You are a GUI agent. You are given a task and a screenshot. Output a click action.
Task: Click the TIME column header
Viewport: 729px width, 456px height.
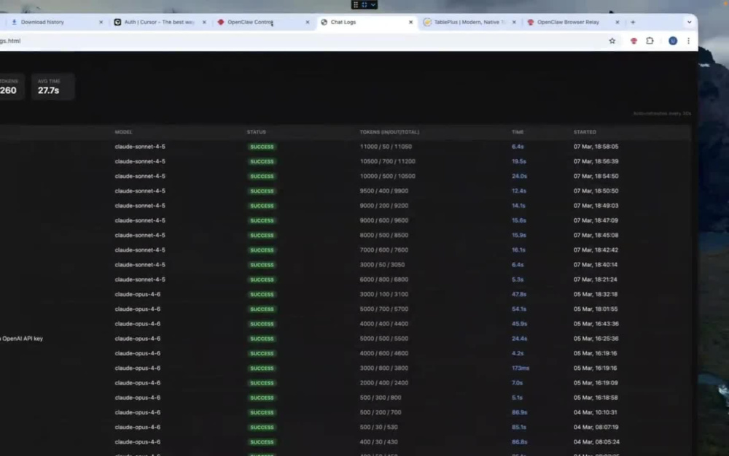point(518,132)
